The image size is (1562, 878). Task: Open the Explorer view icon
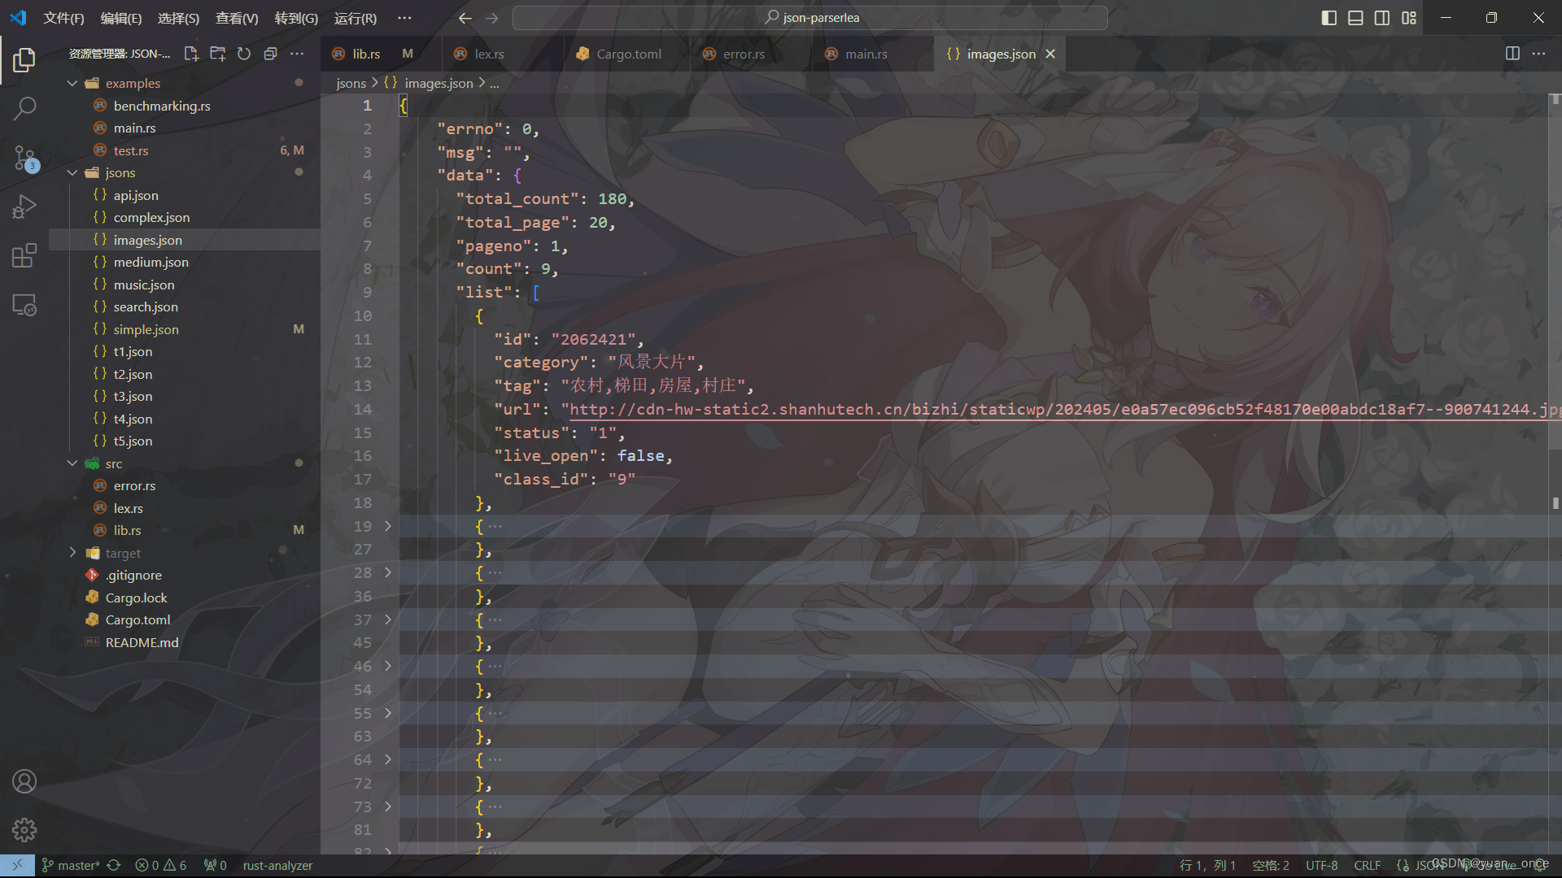tap(24, 59)
